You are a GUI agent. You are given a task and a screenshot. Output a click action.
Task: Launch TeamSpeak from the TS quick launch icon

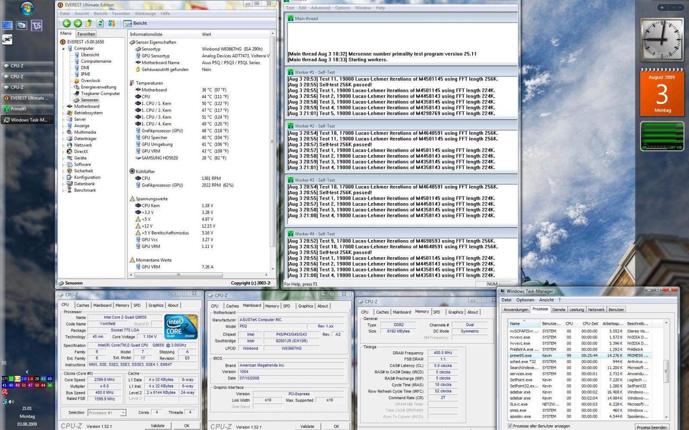[x=37, y=26]
